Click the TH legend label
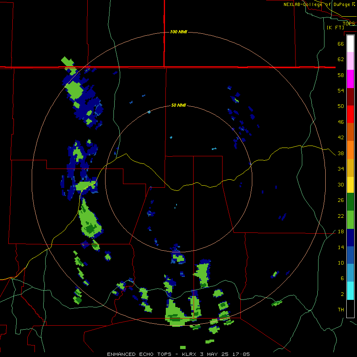The height and width of the screenshot is (357, 357). 341,310
